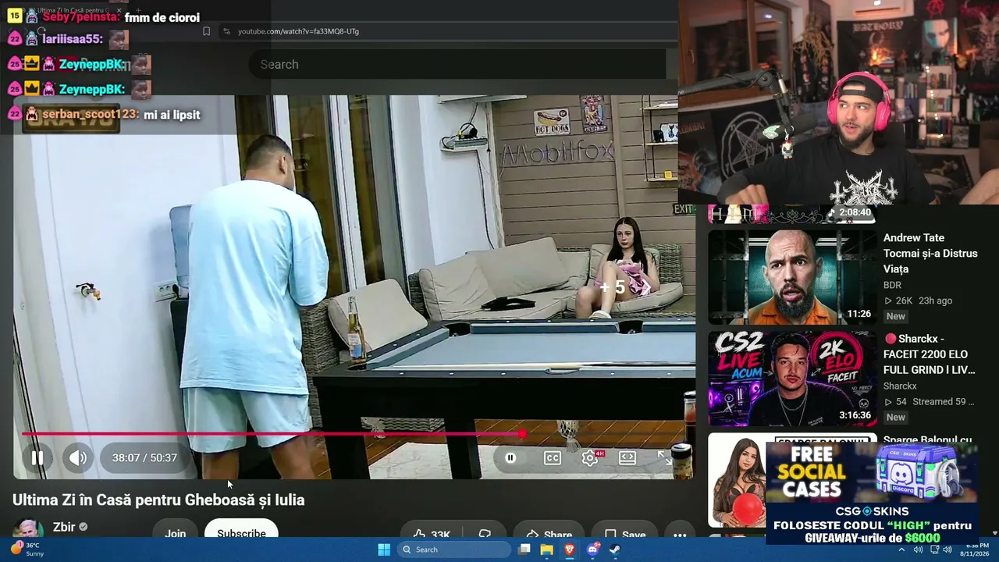Viewport: 999px width, 562px height.
Task: Open Task View on the taskbar
Action: (525, 550)
